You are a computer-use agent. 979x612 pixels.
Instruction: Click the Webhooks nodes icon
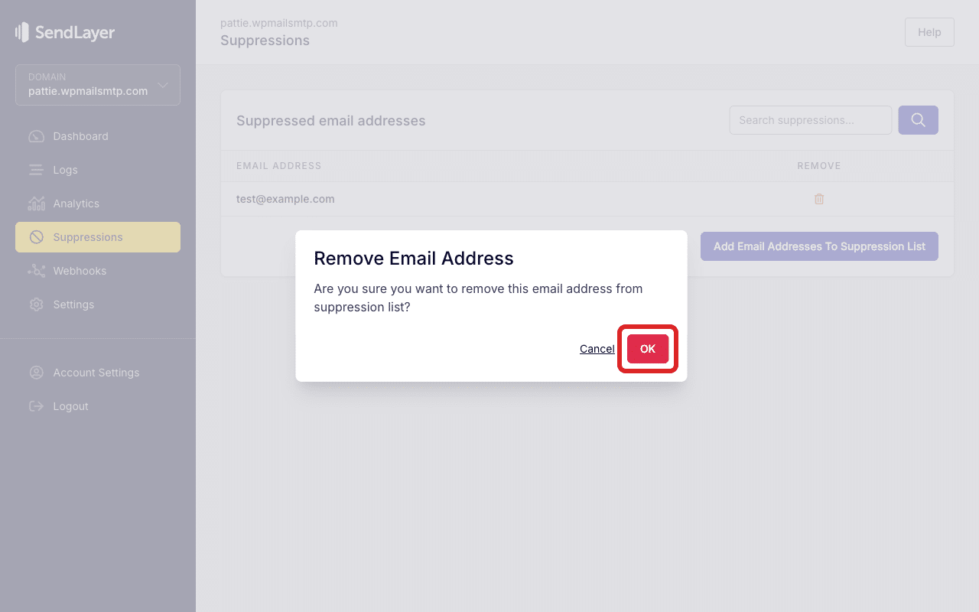click(36, 271)
